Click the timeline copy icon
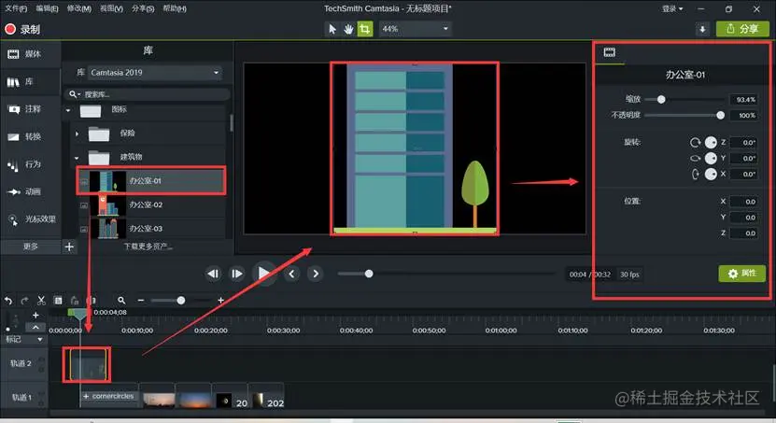The height and width of the screenshot is (423, 776). coord(58,301)
